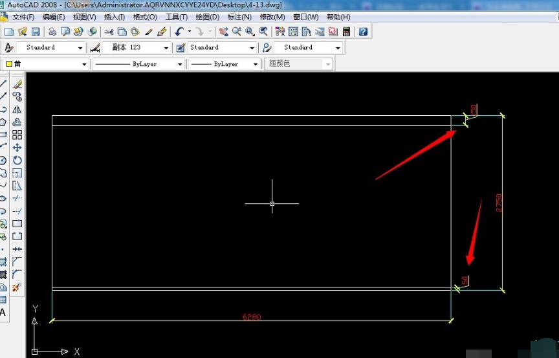Open the 标注(N) menu
The height and width of the screenshot is (358, 559).
(239, 17)
